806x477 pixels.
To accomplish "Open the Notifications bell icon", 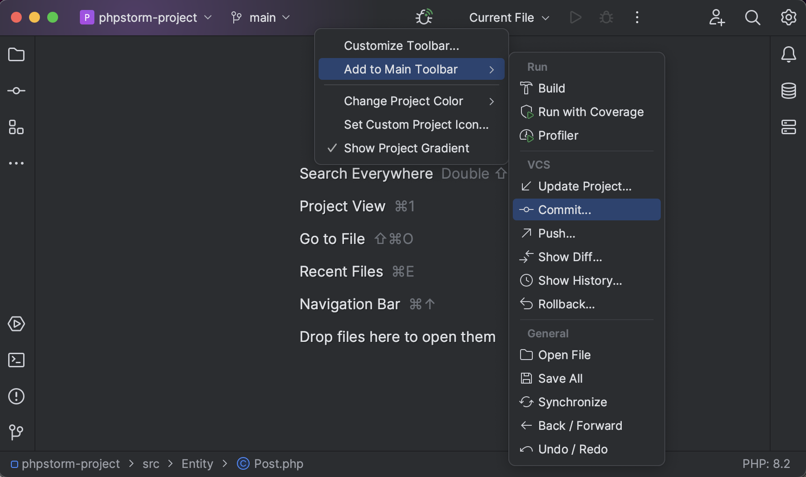I will tap(789, 54).
